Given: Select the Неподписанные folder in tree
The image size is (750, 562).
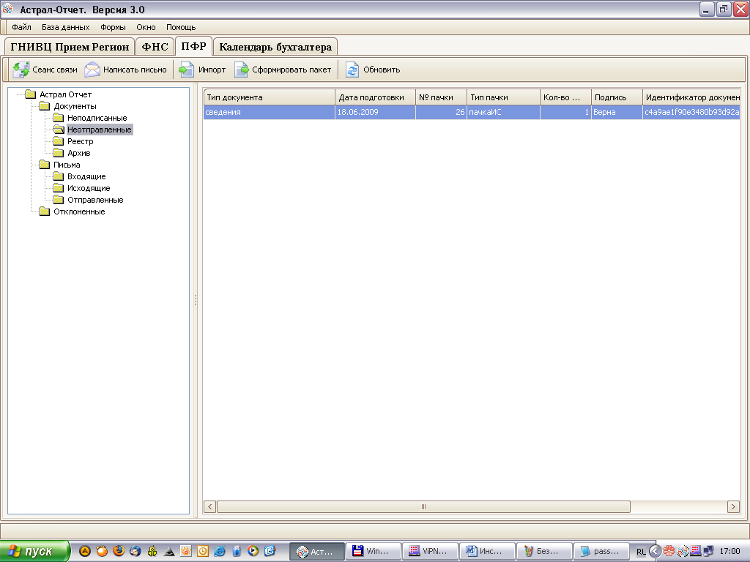Looking at the screenshot, I should (97, 118).
